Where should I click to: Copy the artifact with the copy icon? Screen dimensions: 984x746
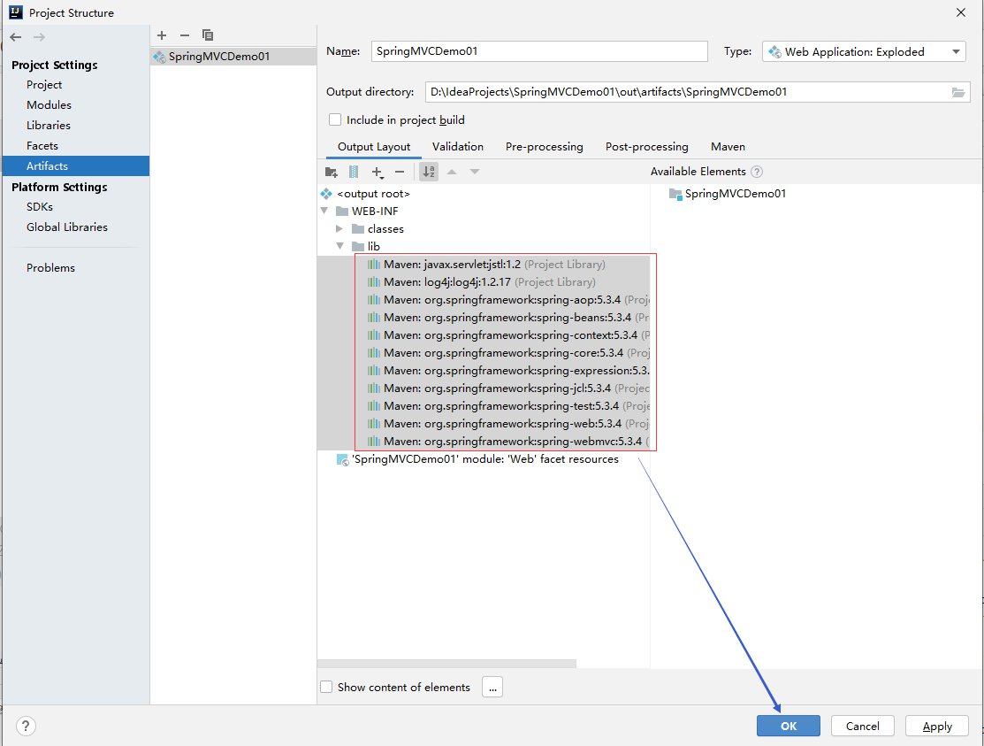[x=208, y=35]
